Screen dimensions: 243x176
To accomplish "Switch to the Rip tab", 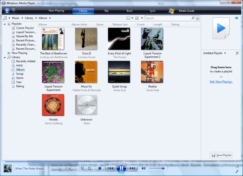I will coord(106,11).
